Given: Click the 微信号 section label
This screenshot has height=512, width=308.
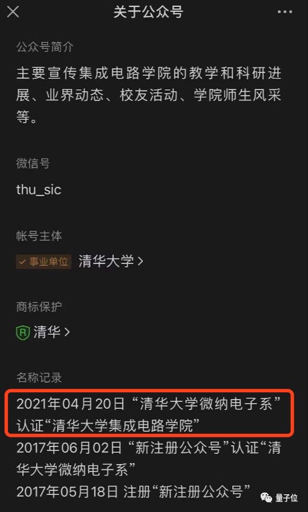Looking at the screenshot, I should pos(33,163).
